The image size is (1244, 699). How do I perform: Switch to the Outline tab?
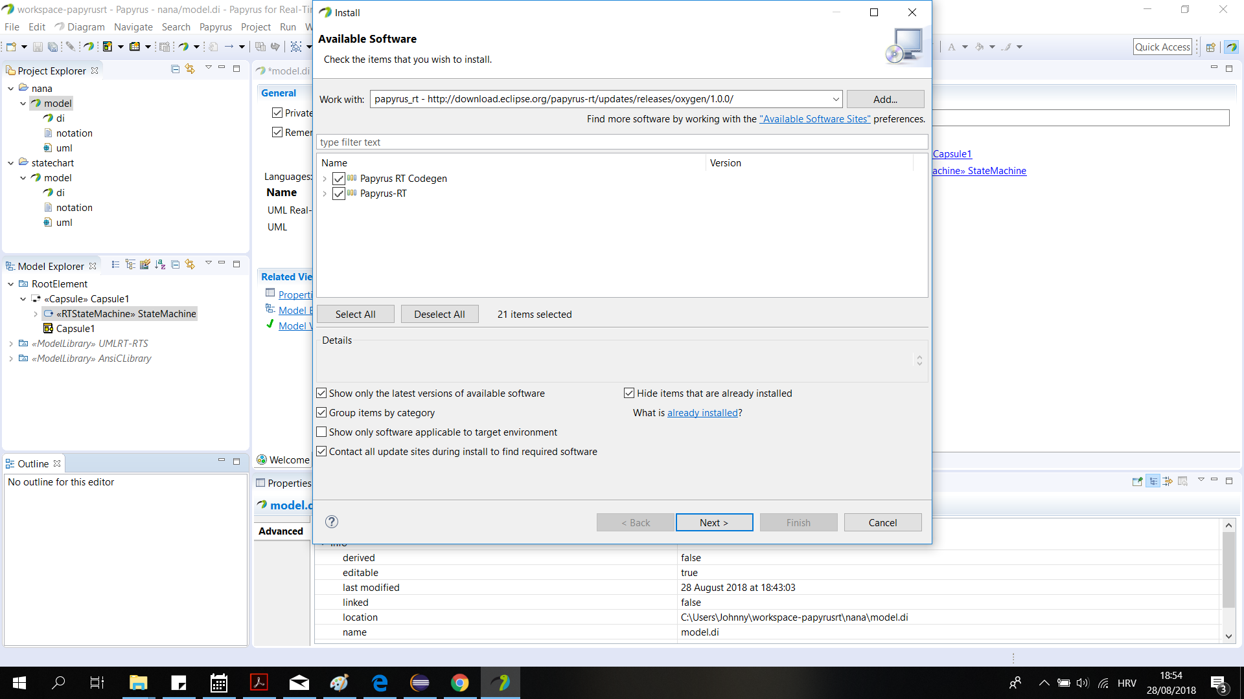coord(33,463)
